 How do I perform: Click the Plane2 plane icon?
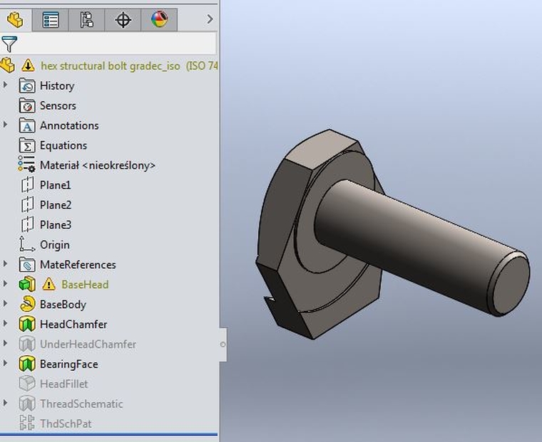27,204
